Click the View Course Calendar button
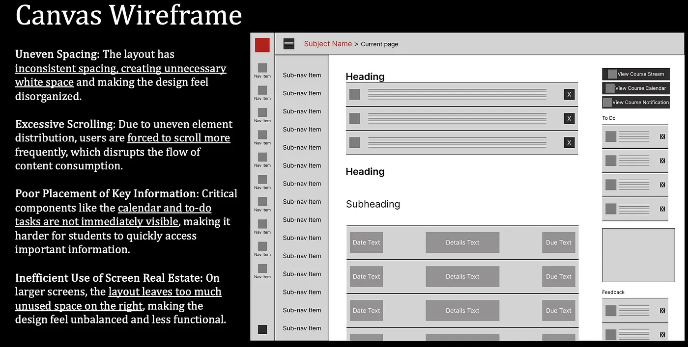The height and width of the screenshot is (347, 688). pyautogui.click(x=636, y=88)
